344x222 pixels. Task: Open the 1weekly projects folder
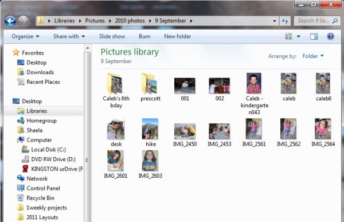42,208
